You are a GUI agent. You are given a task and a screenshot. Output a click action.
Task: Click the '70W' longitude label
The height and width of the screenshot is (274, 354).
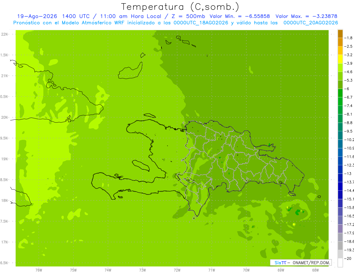pos(246,270)
